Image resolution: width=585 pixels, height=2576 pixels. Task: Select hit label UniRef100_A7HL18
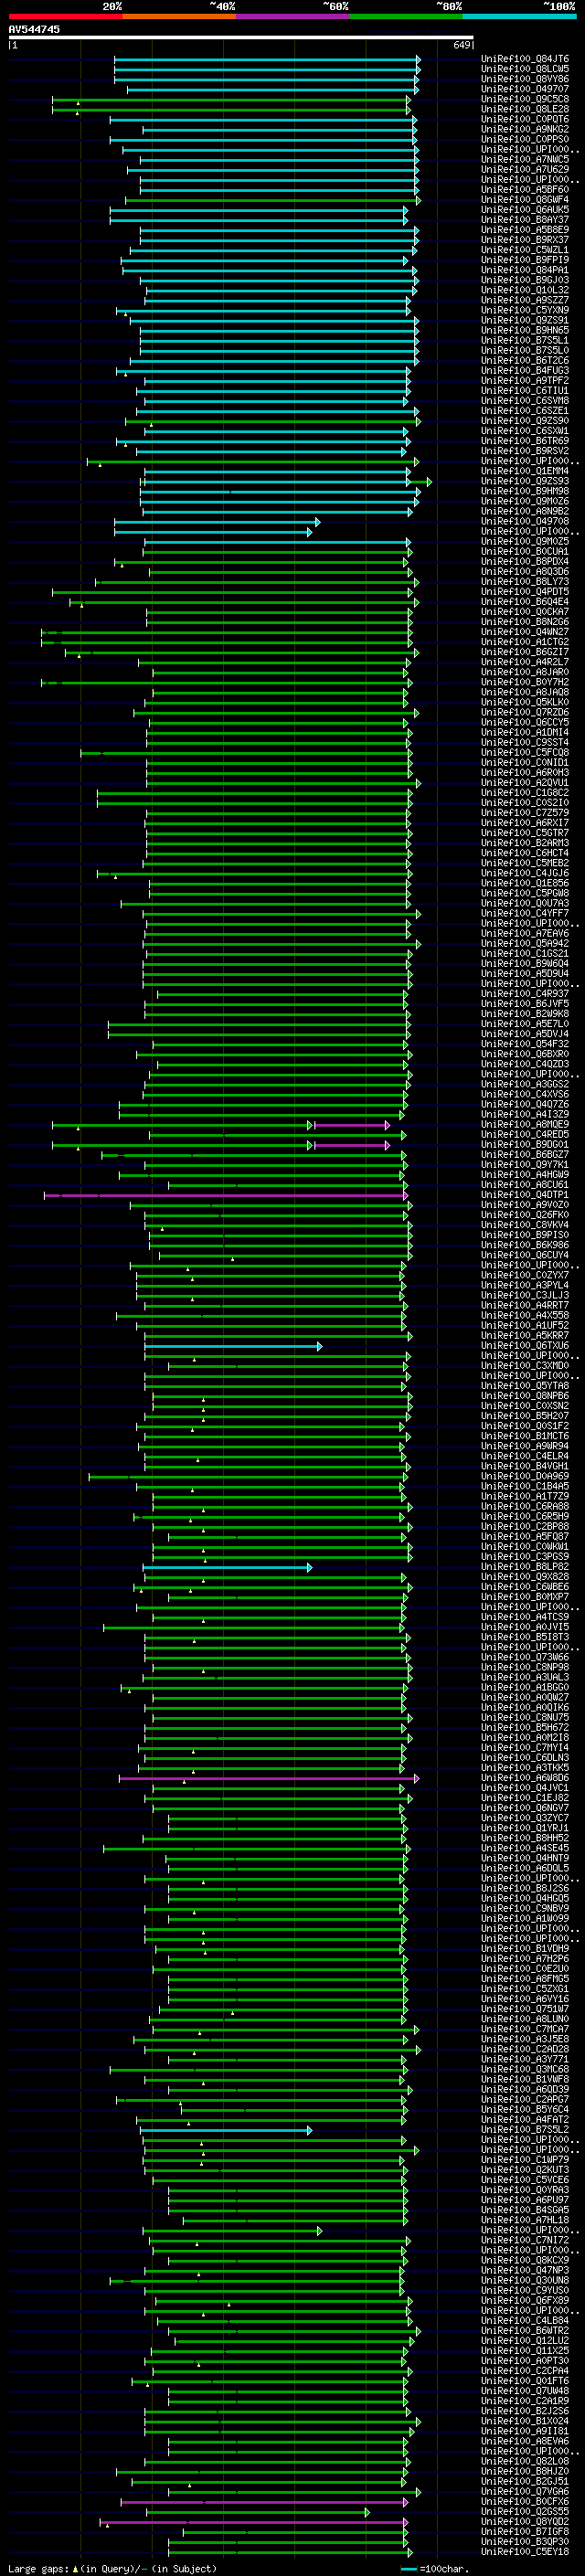[x=525, y=2220]
